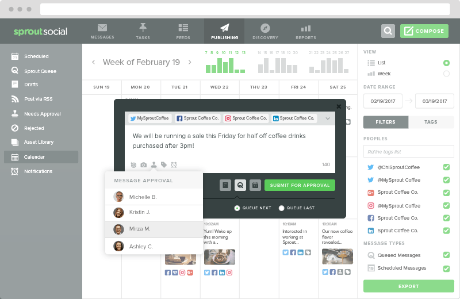Open the Discovery compass section
Viewport: 460px width, 299px height.
(x=265, y=32)
